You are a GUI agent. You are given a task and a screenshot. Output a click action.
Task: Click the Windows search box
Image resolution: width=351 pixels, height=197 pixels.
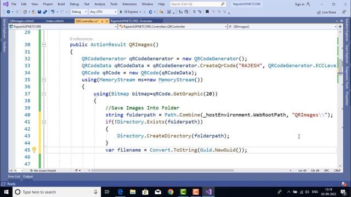[57, 192]
